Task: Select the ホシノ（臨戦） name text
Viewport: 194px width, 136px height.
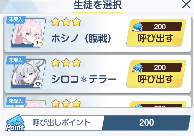Action: 81,38
